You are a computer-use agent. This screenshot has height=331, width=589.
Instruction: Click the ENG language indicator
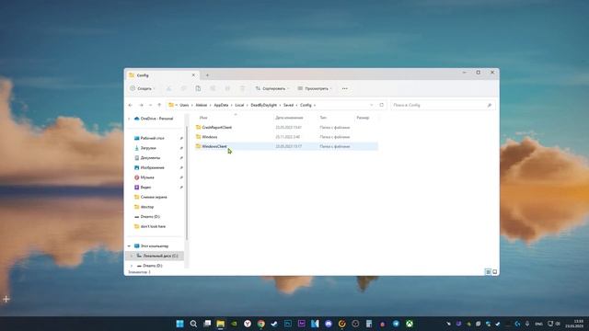tap(538, 324)
